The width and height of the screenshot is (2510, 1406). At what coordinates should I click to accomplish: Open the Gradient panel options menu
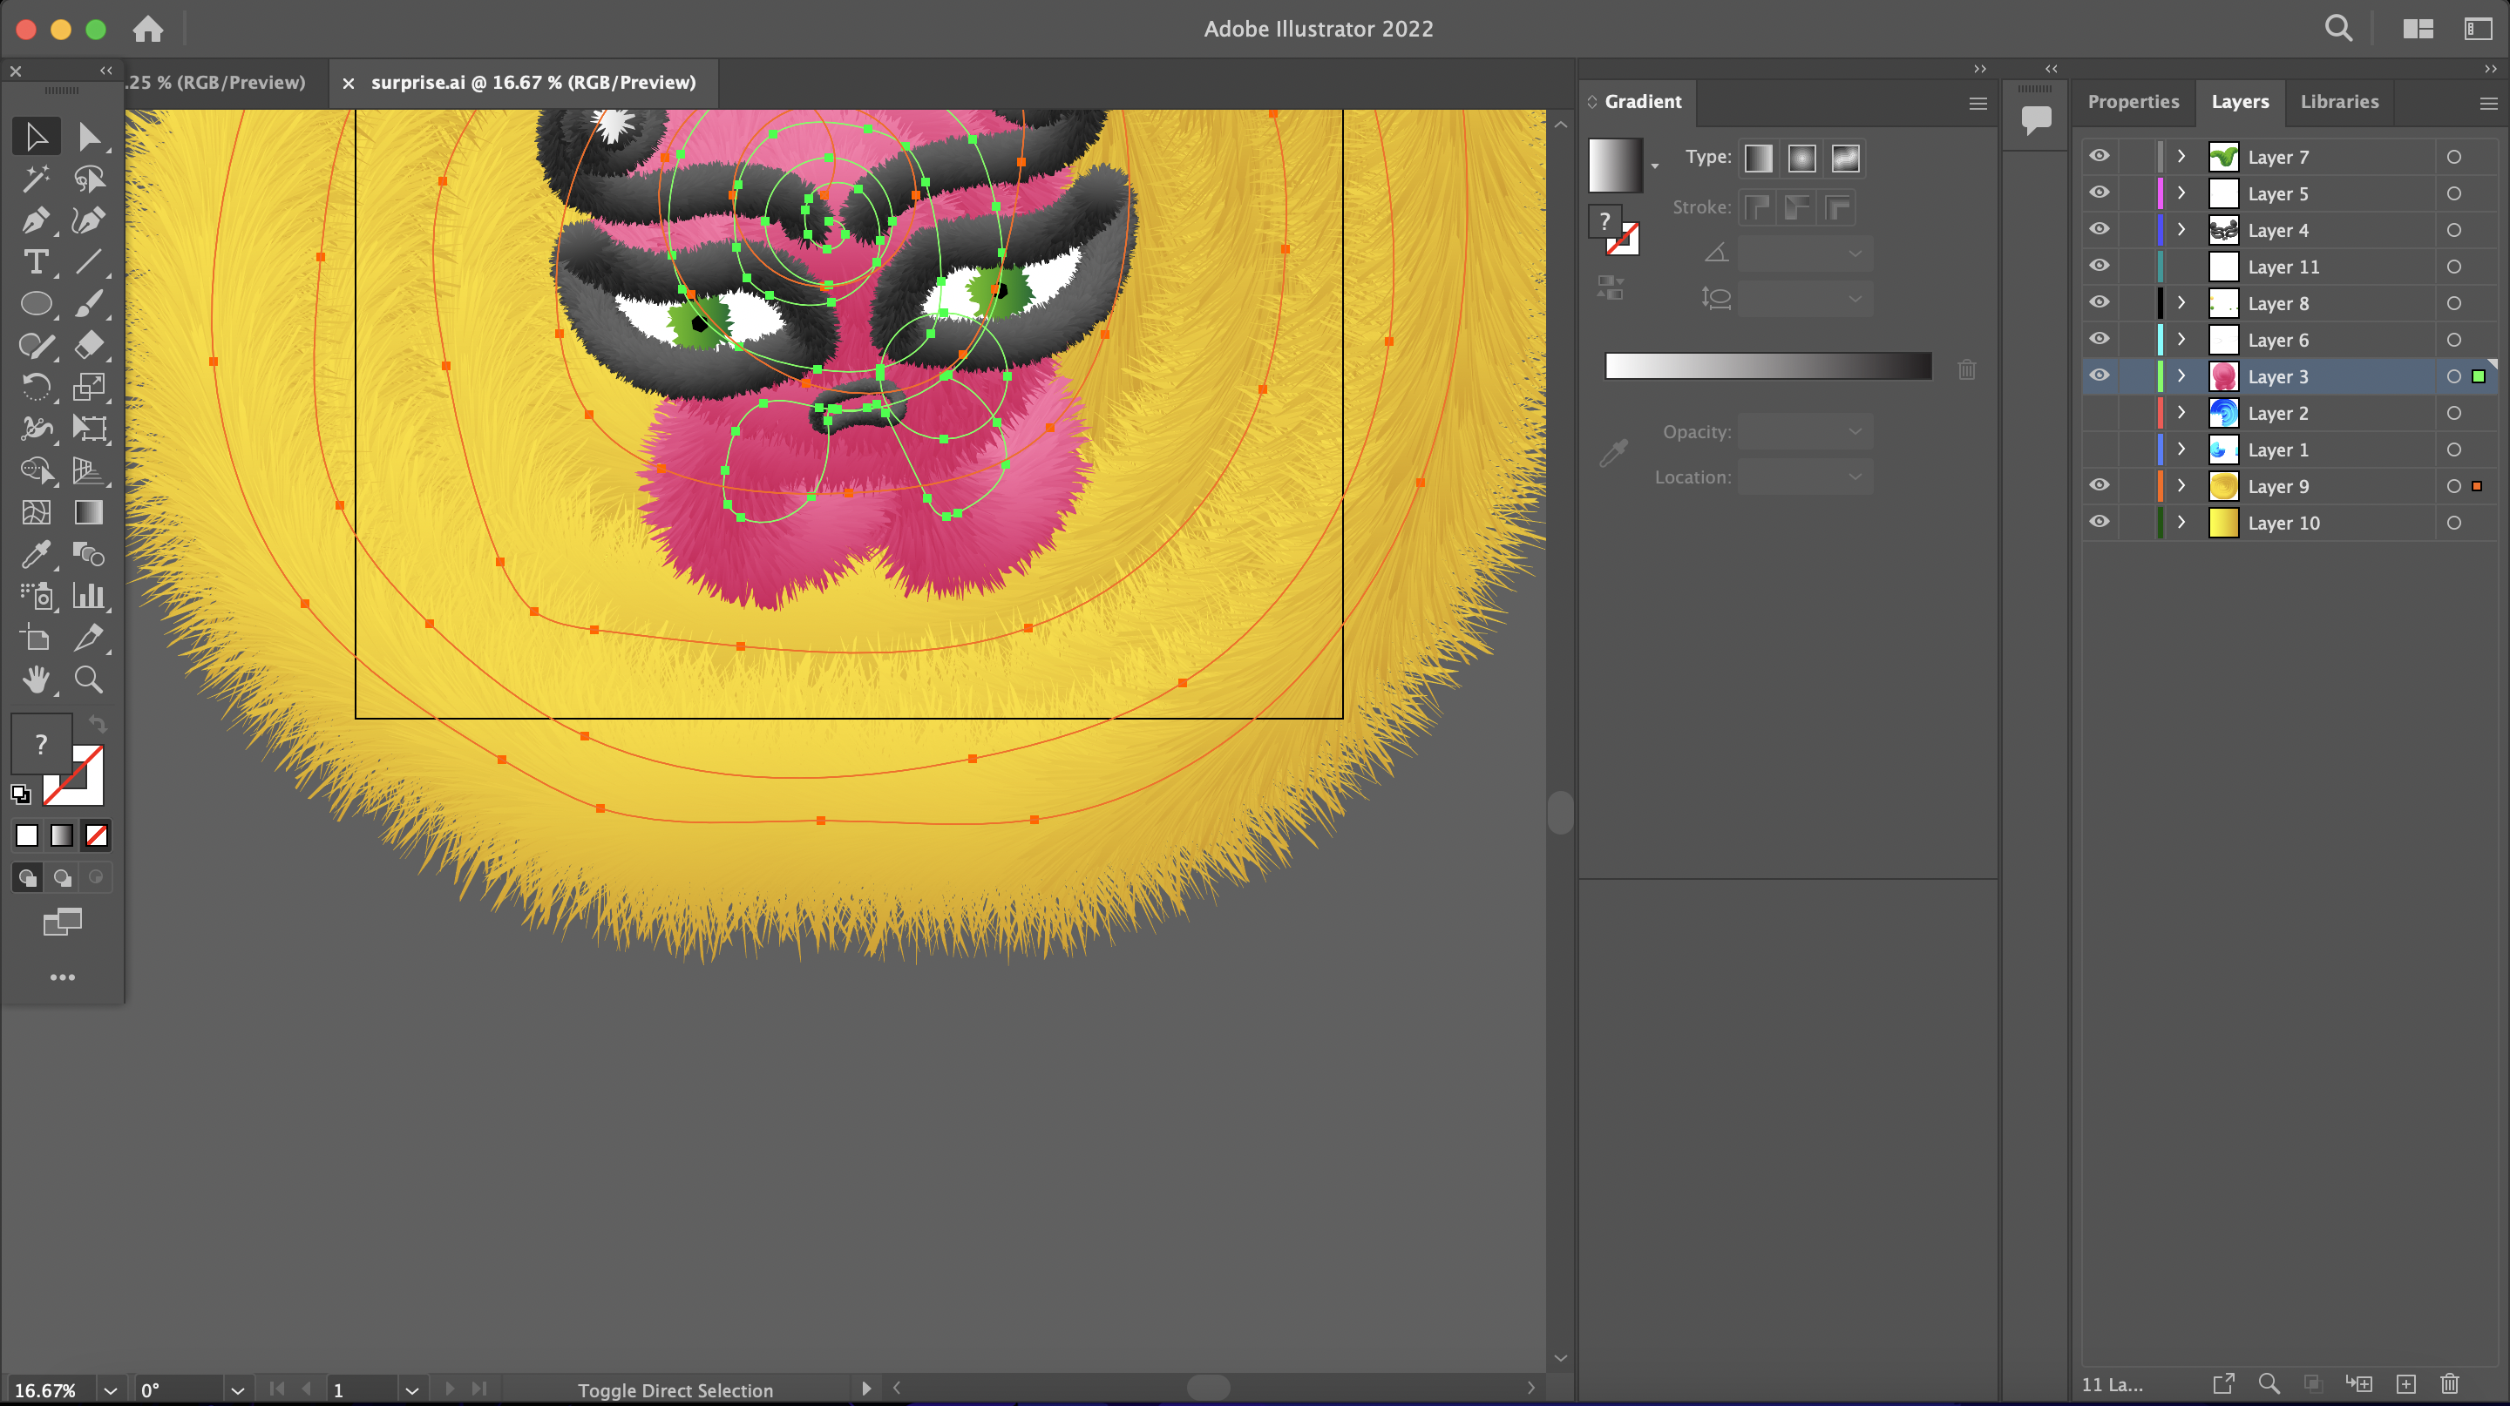point(1977,103)
